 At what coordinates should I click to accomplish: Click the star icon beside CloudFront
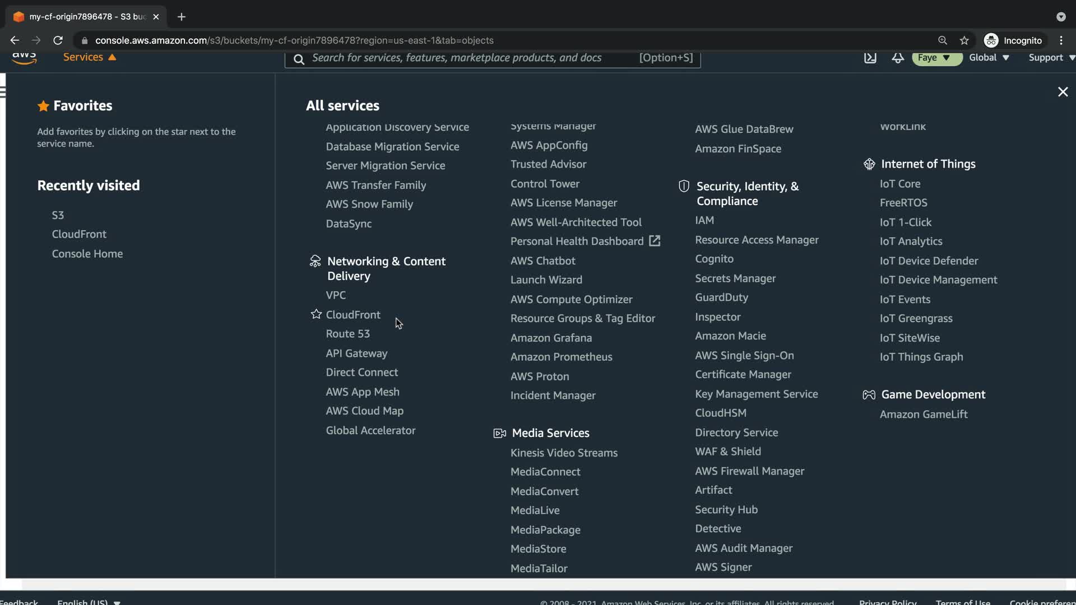pos(316,314)
